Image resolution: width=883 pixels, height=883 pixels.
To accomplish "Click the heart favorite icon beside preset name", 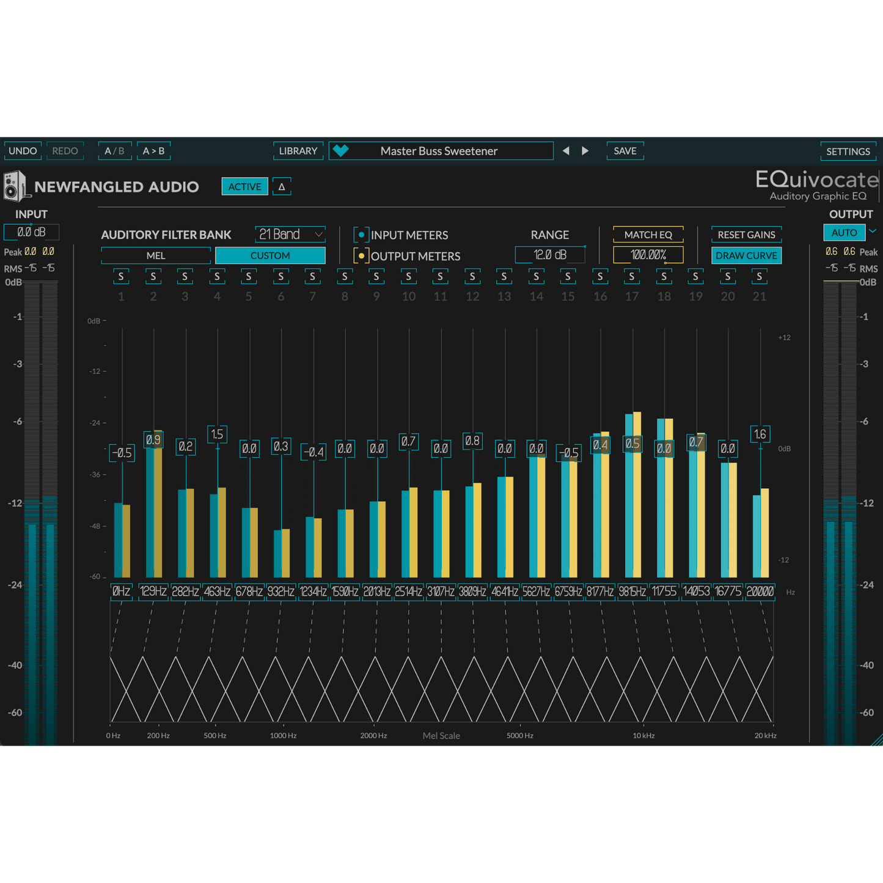I will (341, 151).
